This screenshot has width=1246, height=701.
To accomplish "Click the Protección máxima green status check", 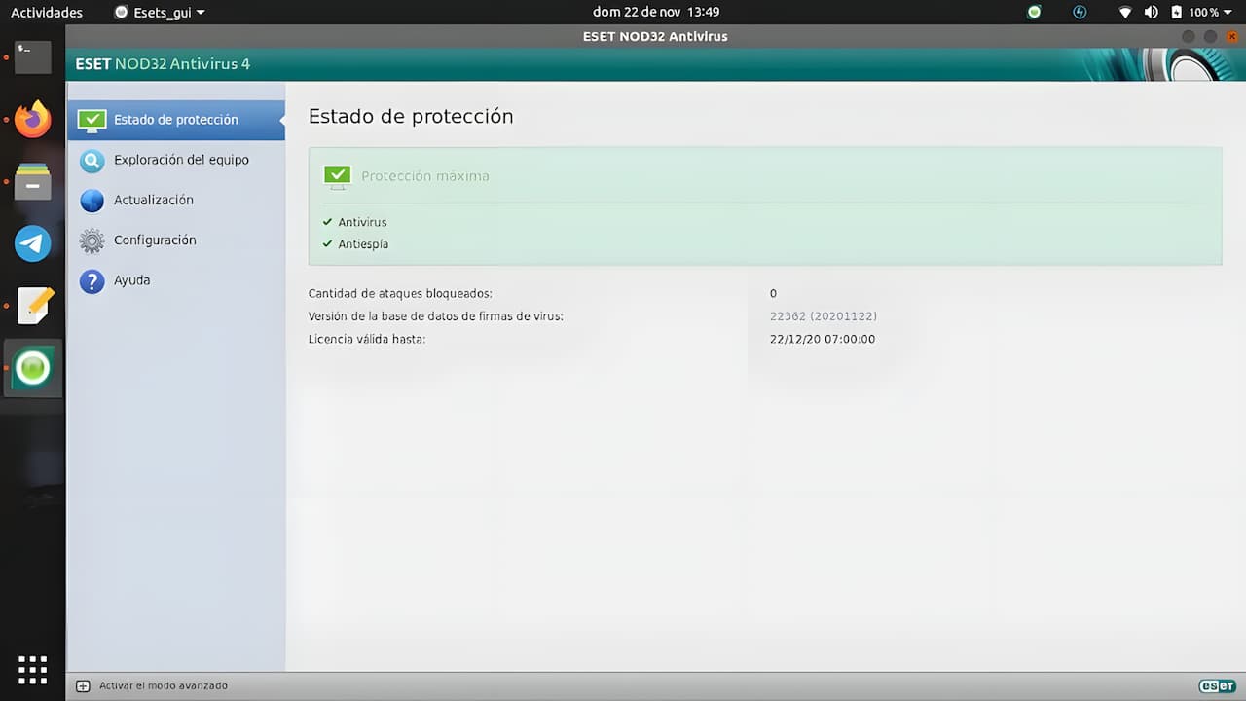I will (337, 176).
